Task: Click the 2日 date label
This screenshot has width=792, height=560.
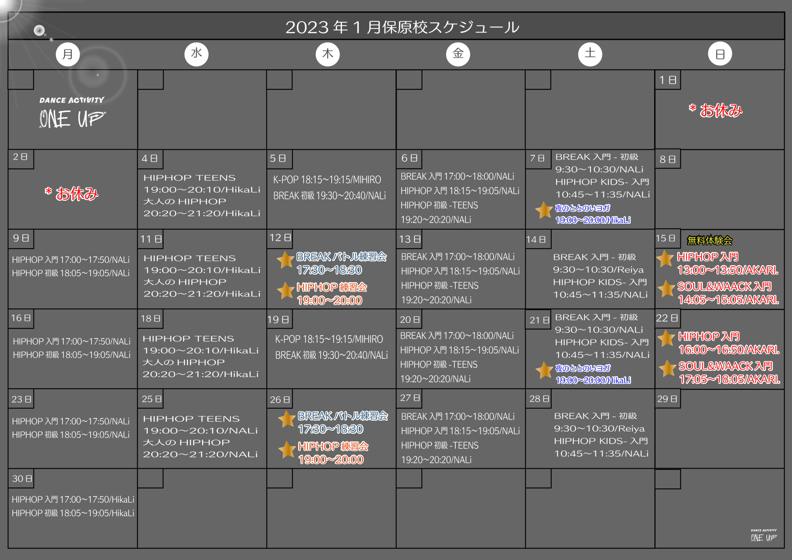Action: pos(21,157)
